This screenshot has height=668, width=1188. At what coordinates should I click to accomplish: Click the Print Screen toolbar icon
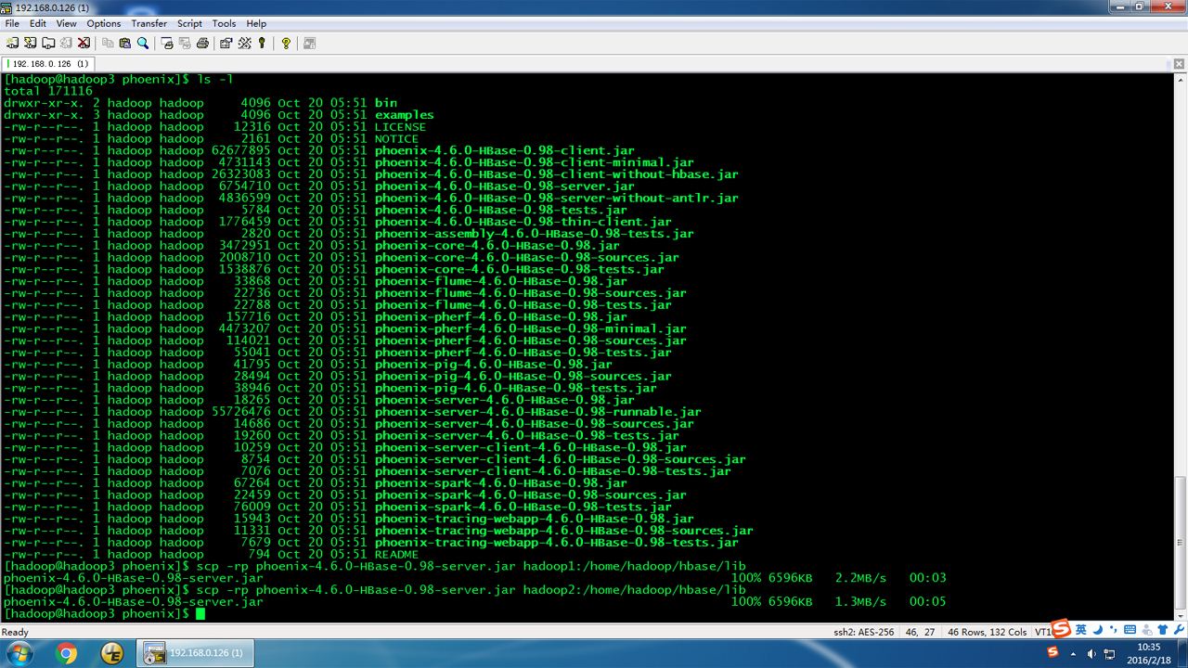(x=167, y=43)
